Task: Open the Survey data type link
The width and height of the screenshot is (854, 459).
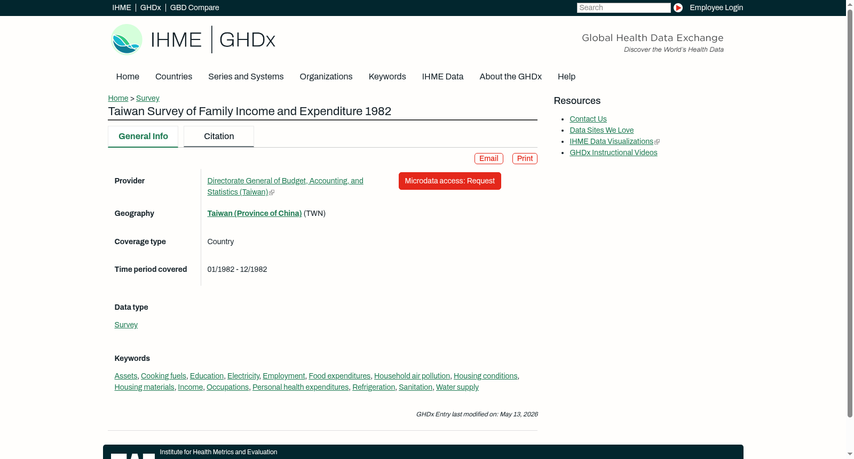Action: click(x=126, y=325)
